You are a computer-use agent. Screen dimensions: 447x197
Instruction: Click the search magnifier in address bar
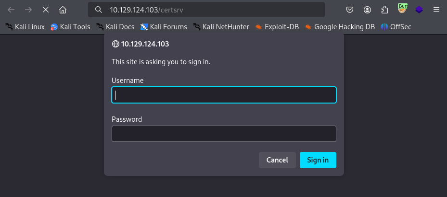pyautogui.click(x=99, y=10)
